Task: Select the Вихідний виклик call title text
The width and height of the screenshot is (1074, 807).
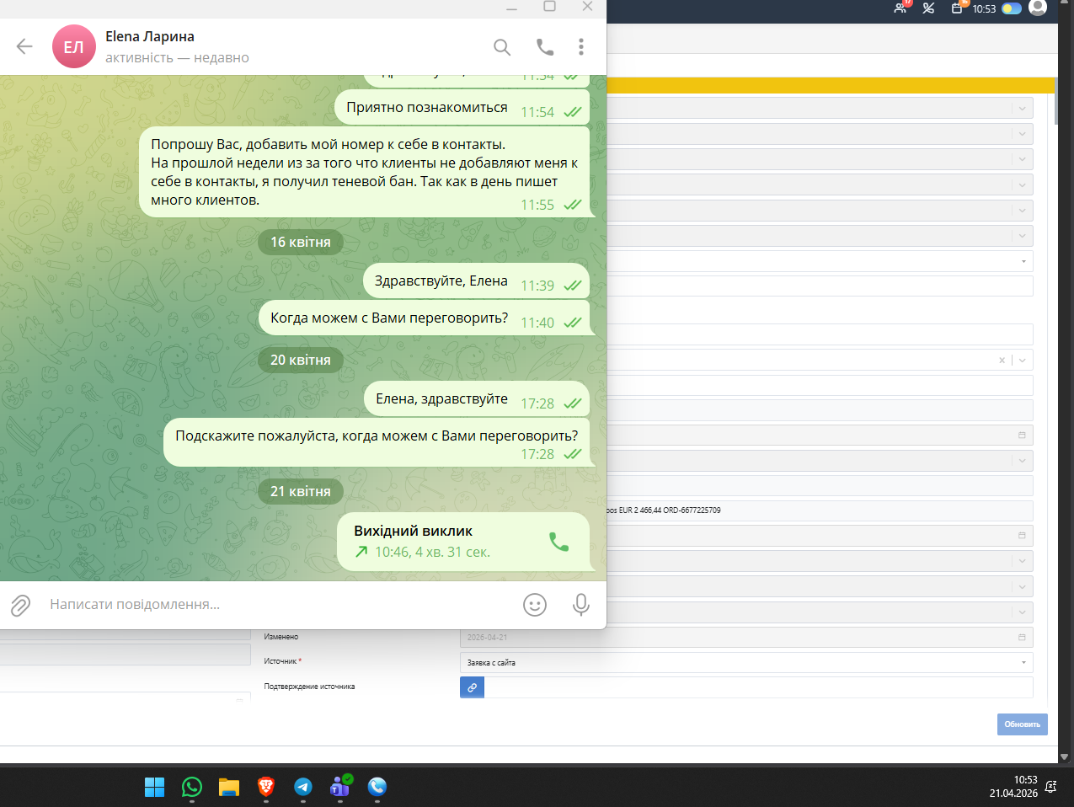Action: [x=413, y=532]
